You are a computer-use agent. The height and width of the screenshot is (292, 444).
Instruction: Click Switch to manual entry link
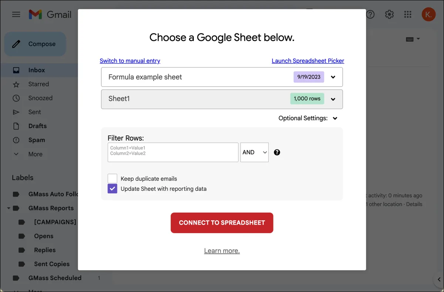[x=130, y=61]
